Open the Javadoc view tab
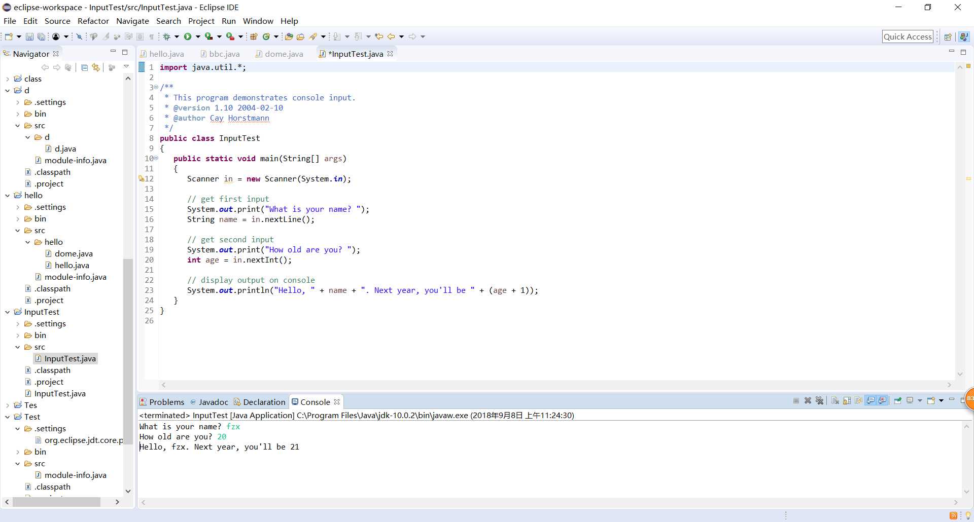The height and width of the screenshot is (522, 974). click(209, 402)
